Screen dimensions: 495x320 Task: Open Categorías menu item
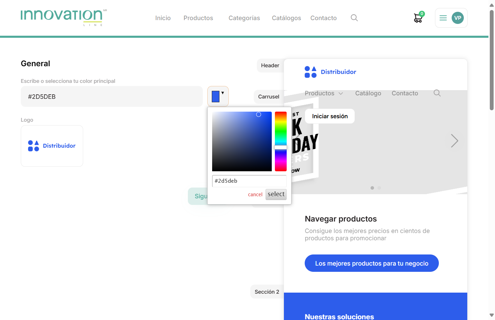pos(244,18)
